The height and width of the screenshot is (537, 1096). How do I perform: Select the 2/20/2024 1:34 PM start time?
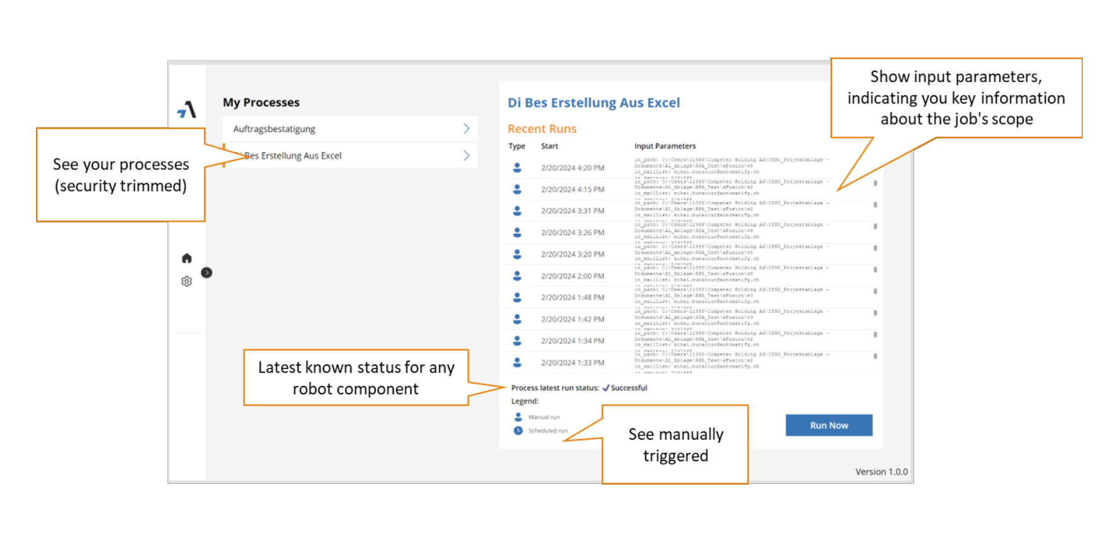click(x=572, y=341)
